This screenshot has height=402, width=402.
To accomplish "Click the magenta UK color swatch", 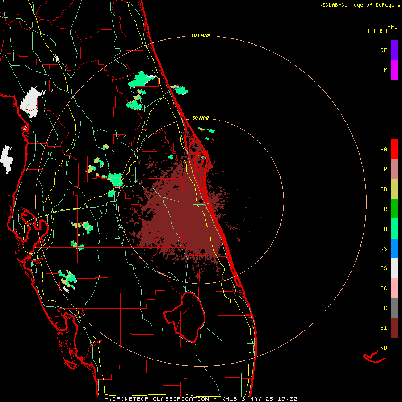I will pos(394,70).
